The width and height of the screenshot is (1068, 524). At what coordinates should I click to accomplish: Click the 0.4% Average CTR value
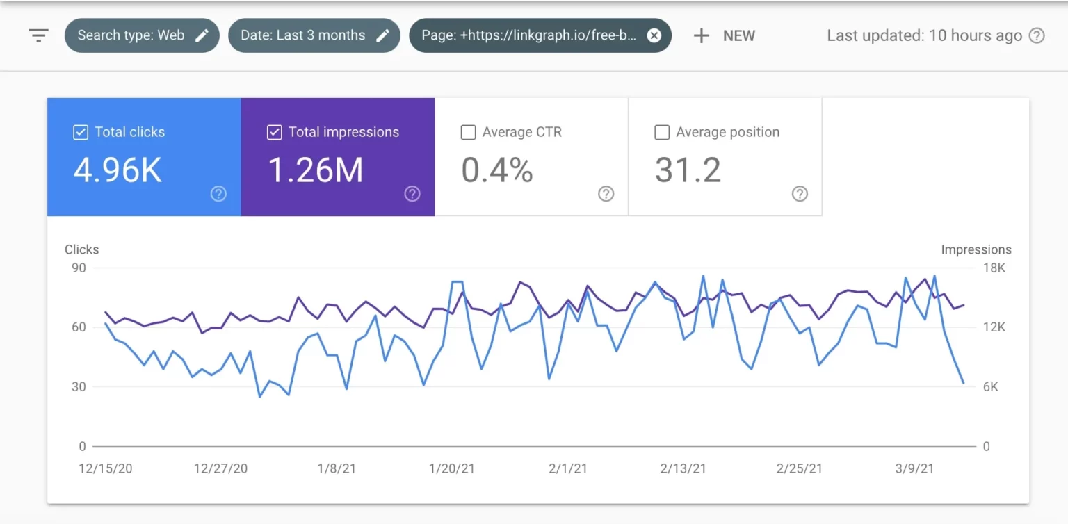pyautogui.click(x=497, y=170)
